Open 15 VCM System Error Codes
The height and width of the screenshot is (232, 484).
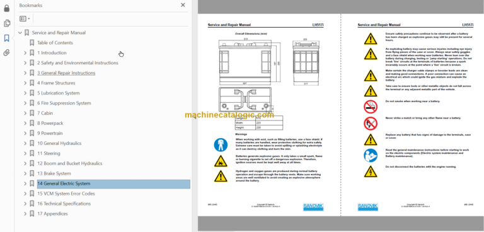[66, 194]
